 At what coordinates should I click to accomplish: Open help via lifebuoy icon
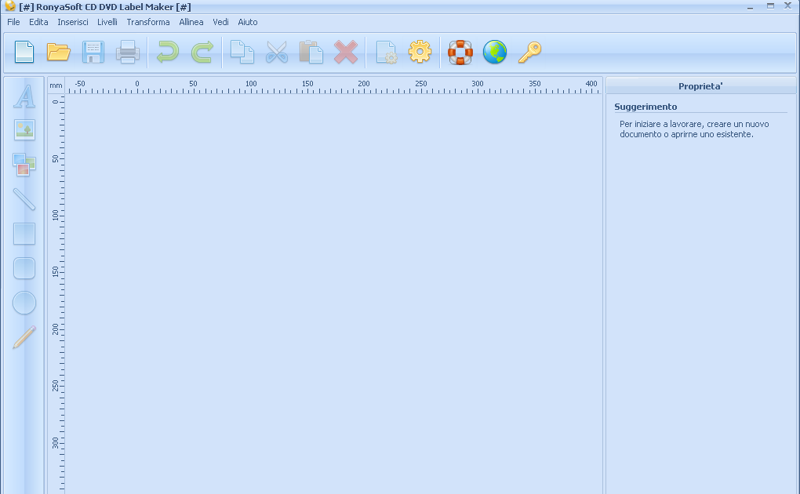(x=460, y=52)
